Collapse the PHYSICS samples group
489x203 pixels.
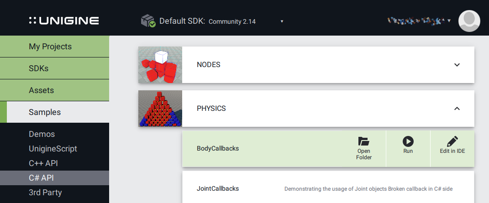click(457, 109)
